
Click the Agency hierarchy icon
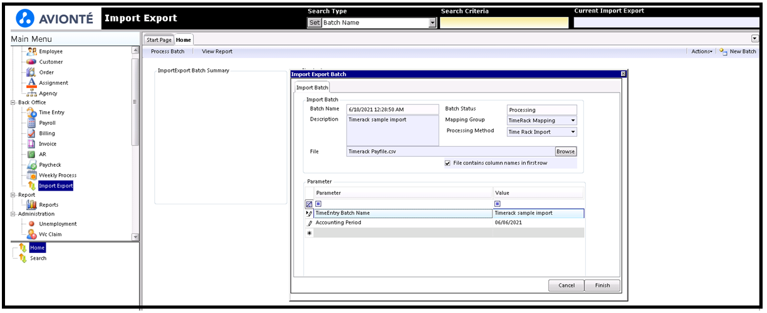point(31,93)
